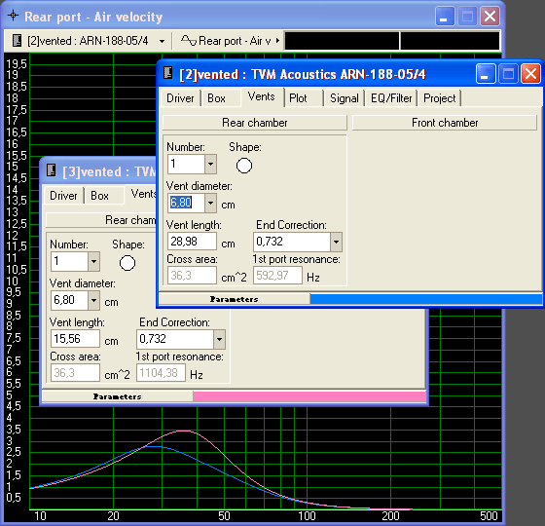Select the Vents tab in [2]vented window
The image size is (545, 526).
262,96
